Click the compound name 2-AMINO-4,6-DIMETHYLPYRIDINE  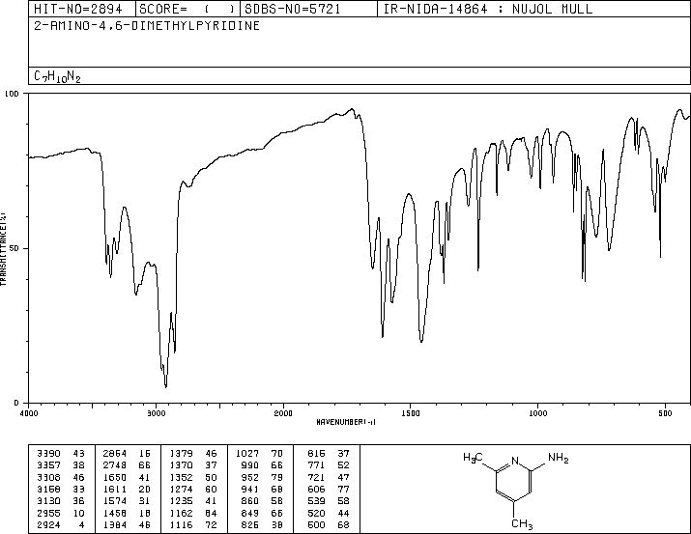(147, 25)
